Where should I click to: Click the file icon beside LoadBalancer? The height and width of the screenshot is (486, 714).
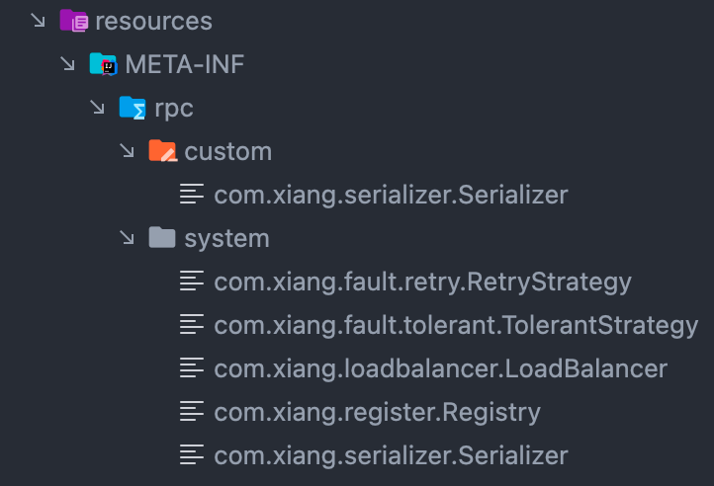coord(192,368)
